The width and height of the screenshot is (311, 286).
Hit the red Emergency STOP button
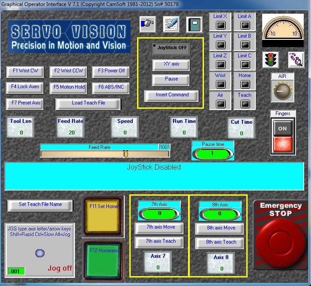(280, 243)
